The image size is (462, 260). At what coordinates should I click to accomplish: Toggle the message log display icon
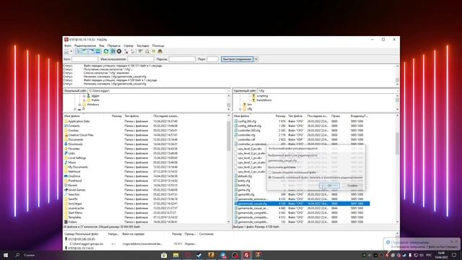[x=79, y=51]
